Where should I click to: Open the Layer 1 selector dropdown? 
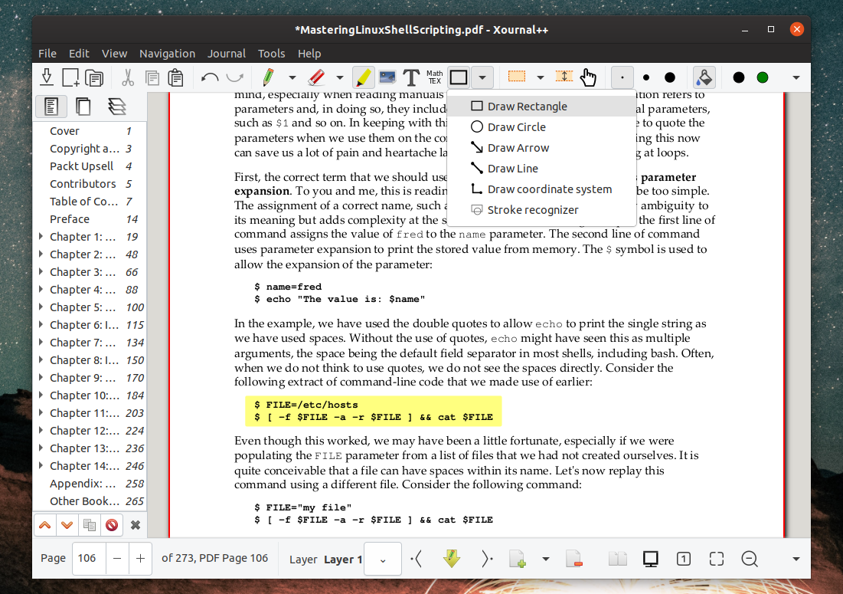click(x=382, y=559)
